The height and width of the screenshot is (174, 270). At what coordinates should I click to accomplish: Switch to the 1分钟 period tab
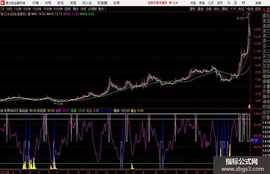[18, 9]
